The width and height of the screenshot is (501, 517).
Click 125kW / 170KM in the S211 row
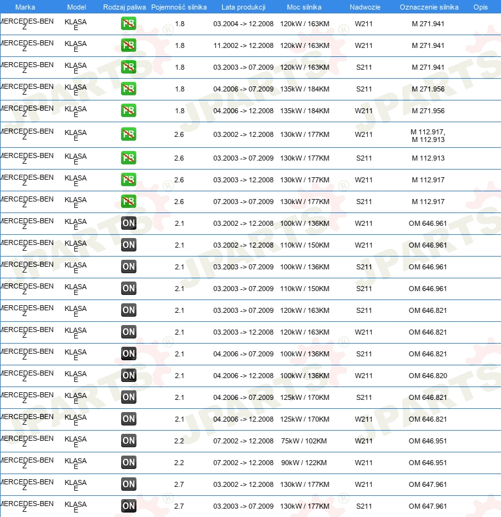[304, 397]
